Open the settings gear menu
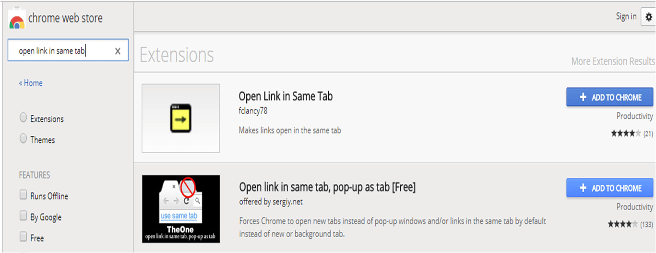This screenshot has width=656, height=253. [649, 17]
